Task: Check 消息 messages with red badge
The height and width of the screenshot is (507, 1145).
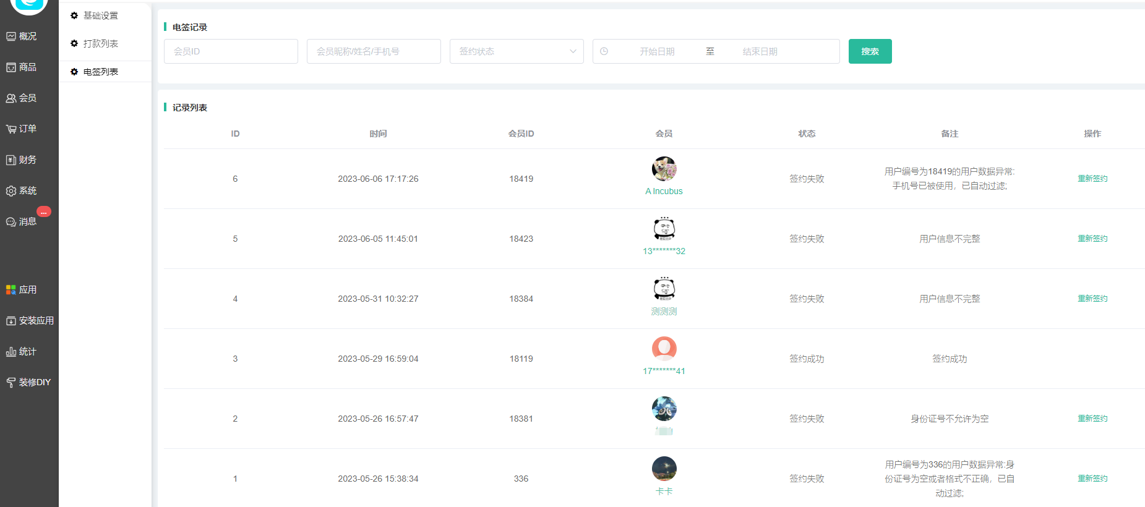Action: coord(21,221)
